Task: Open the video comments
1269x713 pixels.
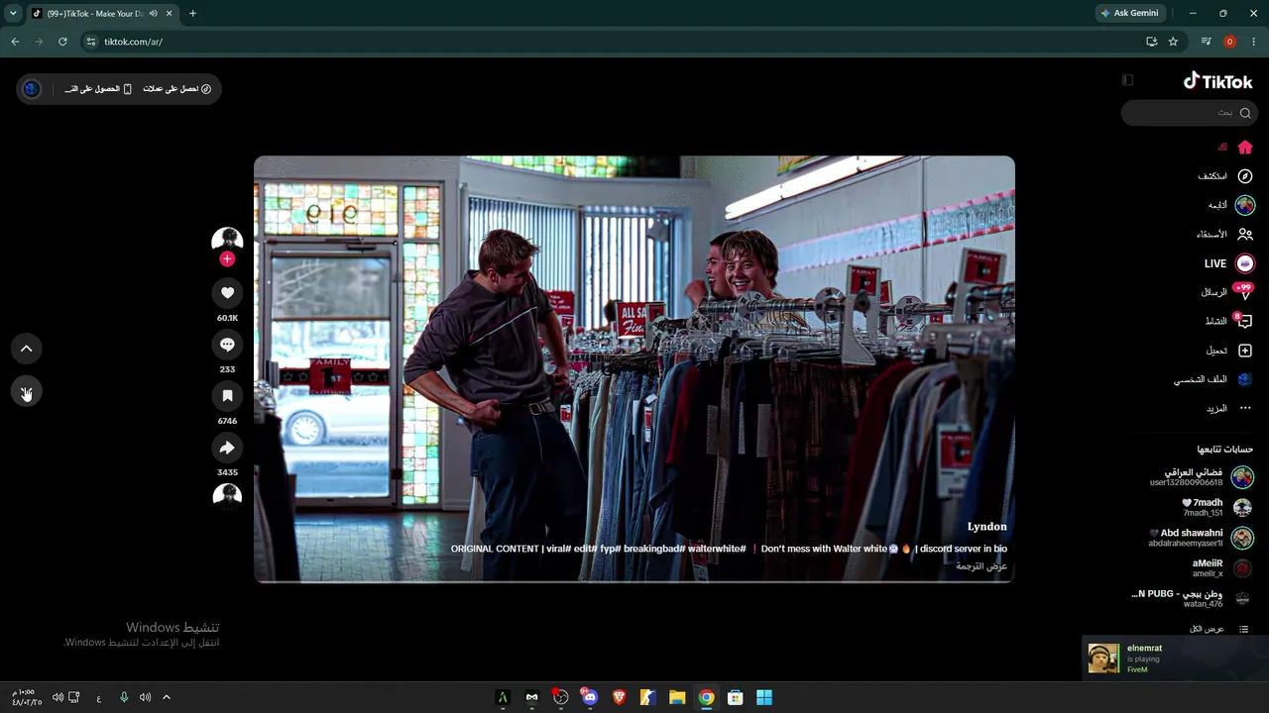Action: pyautogui.click(x=227, y=345)
